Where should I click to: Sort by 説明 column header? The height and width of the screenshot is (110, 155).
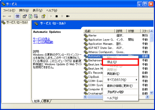[x=121, y=31]
